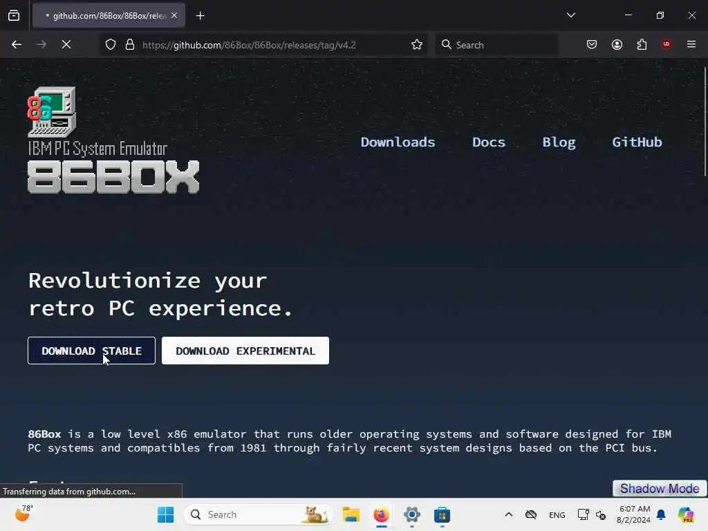
Task: Click the Firefox taskbar icon
Action: pos(382,514)
